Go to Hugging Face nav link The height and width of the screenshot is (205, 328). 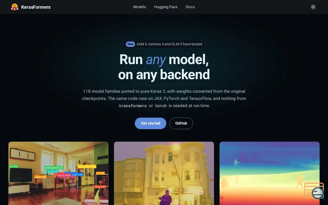pyautogui.click(x=166, y=7)
